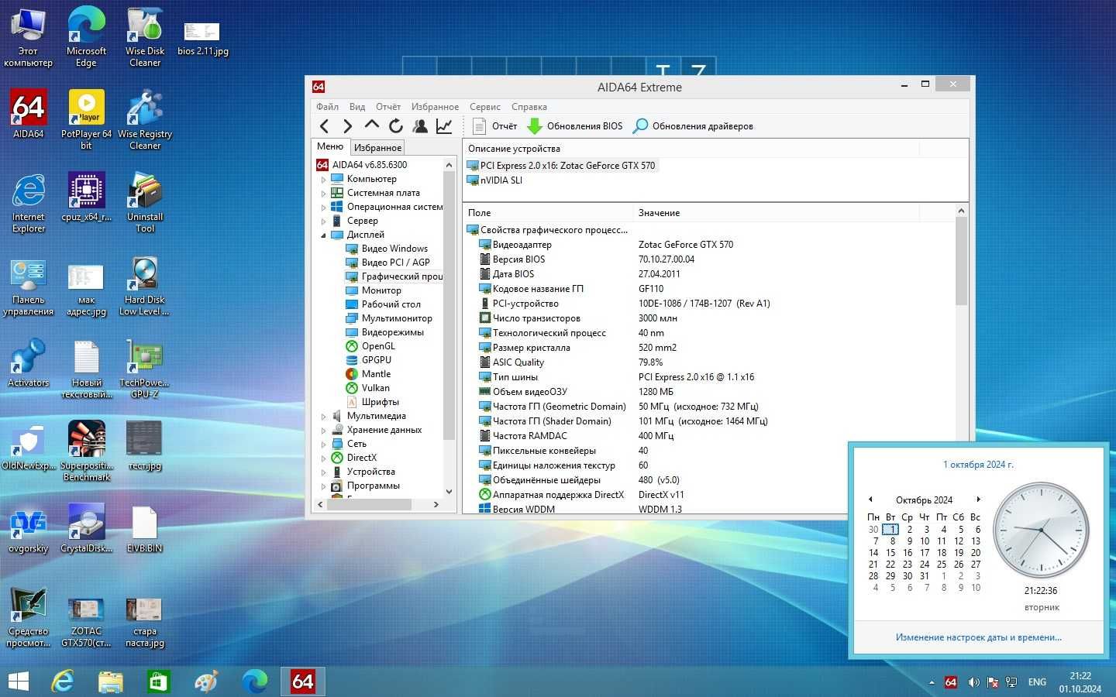Generate a report with the Отчёт button
Image resolution: width=1116 pixels, height=697 pixels.
[494, 126]
